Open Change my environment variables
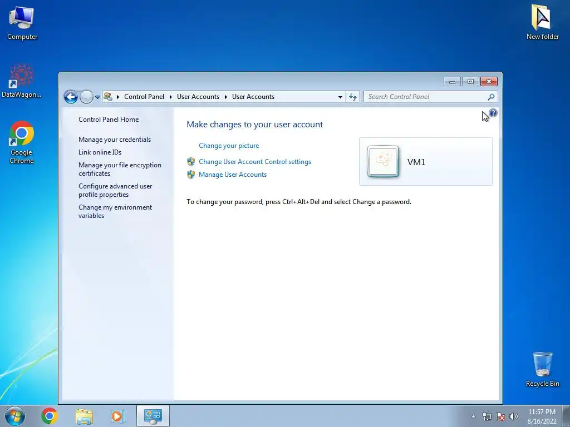 115,211
